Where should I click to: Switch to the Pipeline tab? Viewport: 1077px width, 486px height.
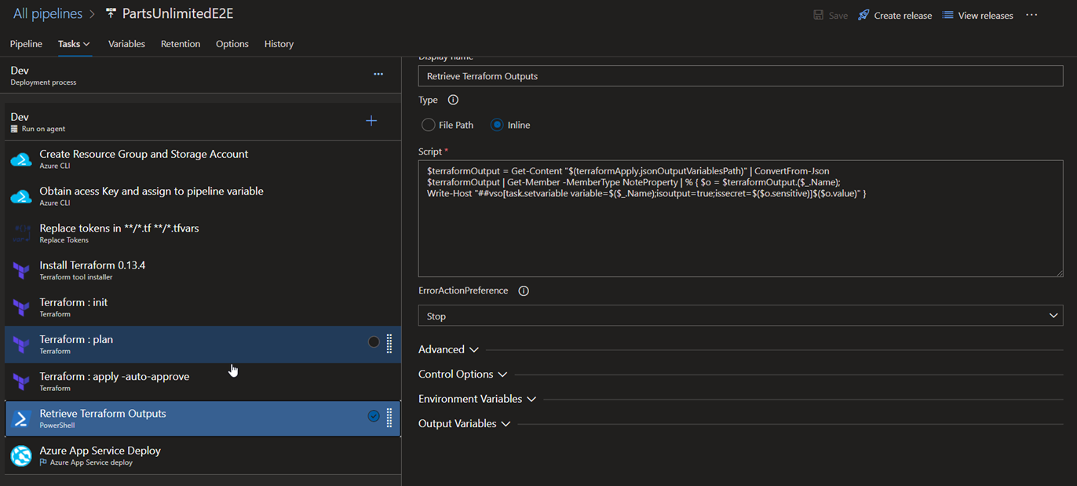26,44
